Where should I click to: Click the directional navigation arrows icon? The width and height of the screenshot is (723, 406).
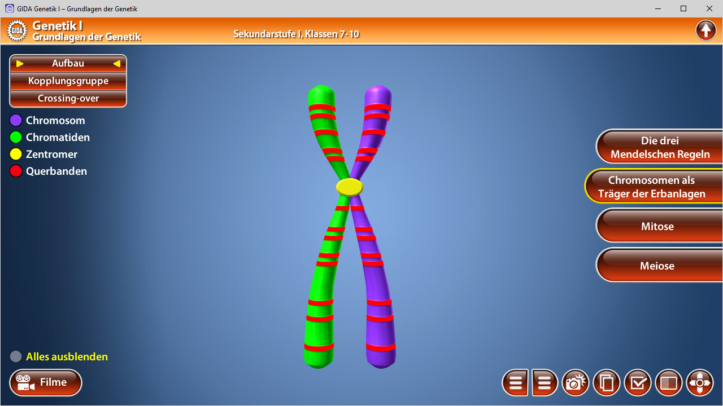700,382
